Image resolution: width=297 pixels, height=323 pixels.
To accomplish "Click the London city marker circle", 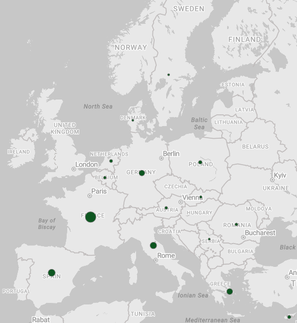I will (x=74, y=169).
